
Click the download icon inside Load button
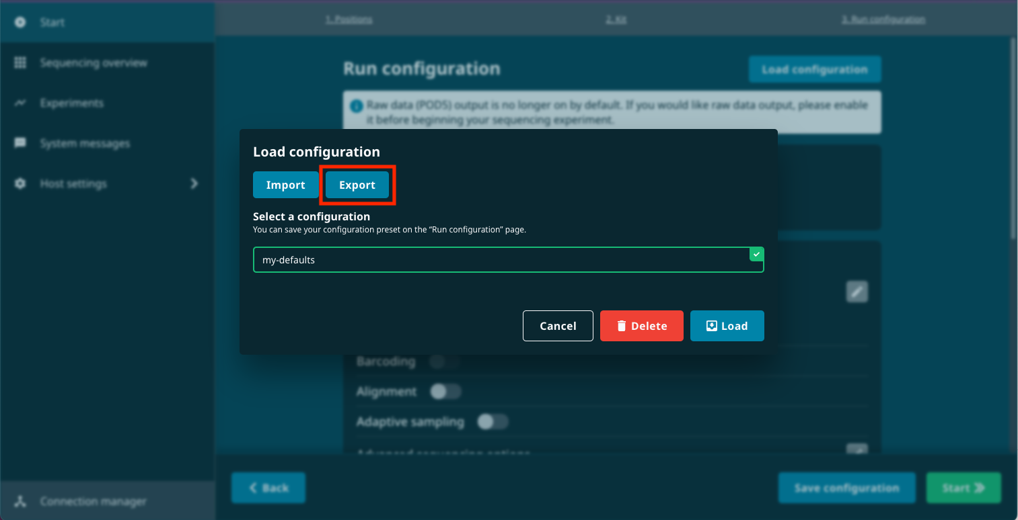click(711, 325)
